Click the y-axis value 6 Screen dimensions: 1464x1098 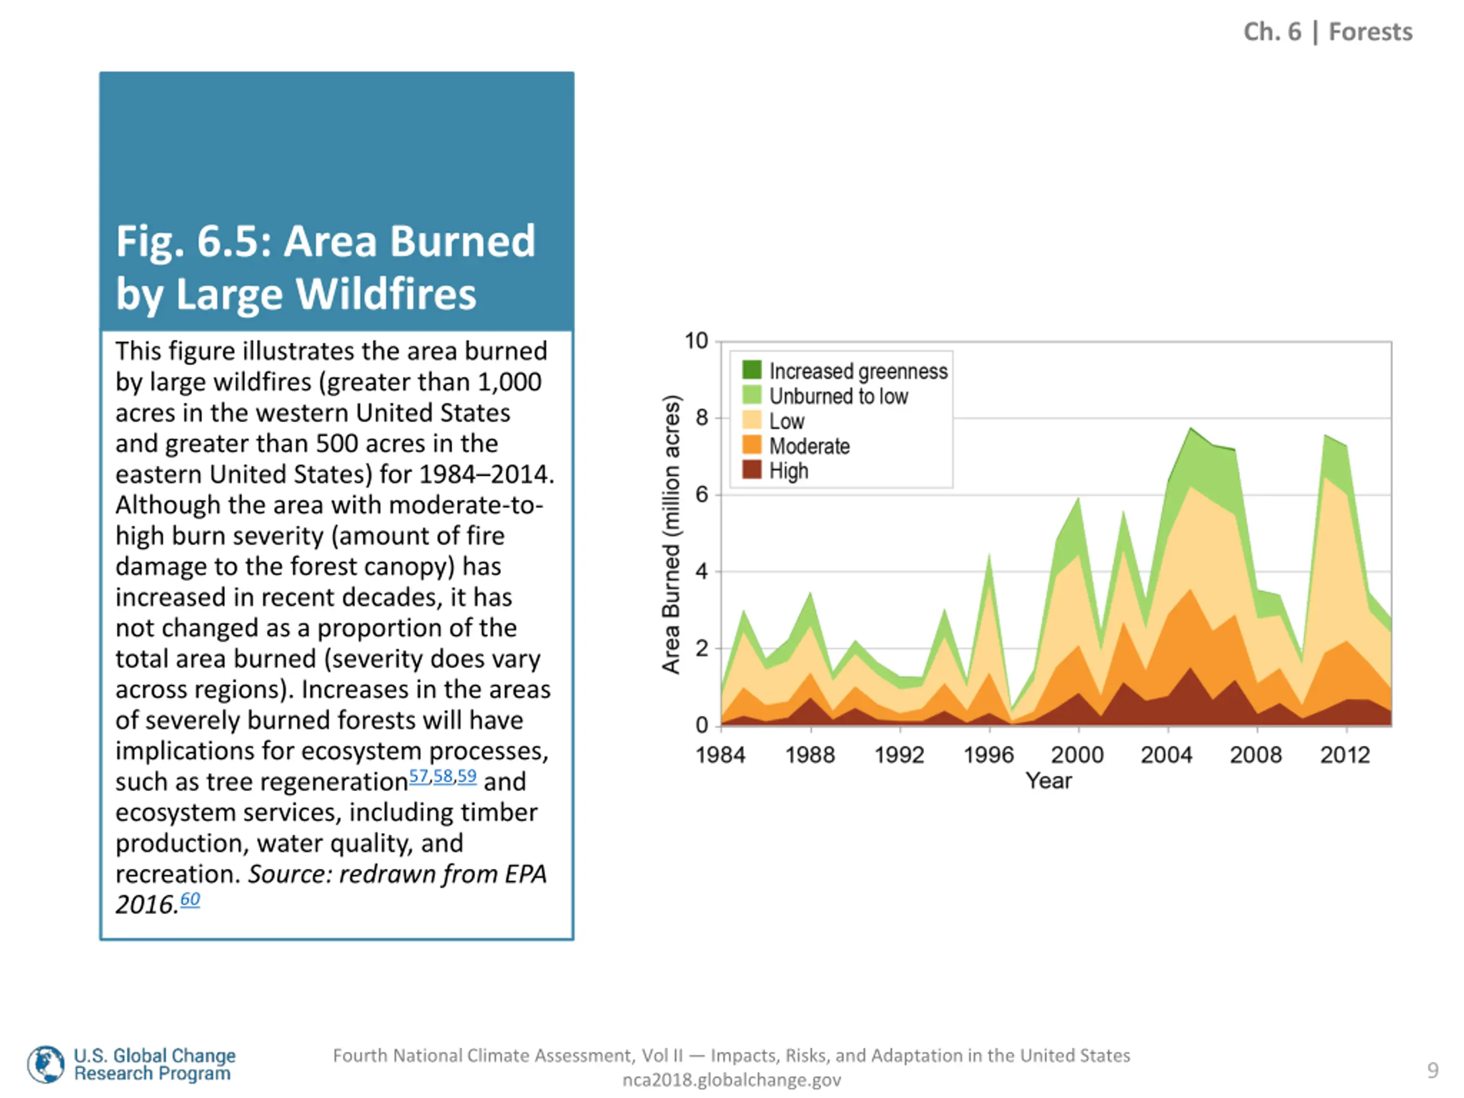click(x=702, y=495)
